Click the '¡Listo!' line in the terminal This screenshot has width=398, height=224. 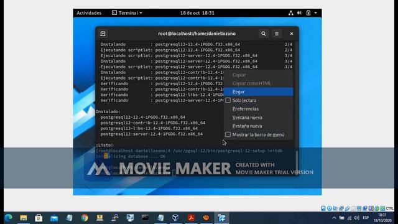(104, 145)
